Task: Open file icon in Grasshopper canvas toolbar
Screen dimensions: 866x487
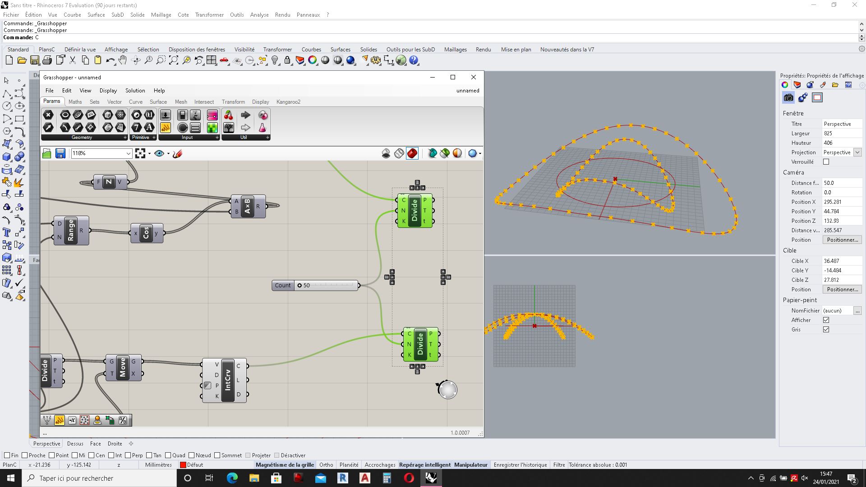Action: (x=47, y=153)
